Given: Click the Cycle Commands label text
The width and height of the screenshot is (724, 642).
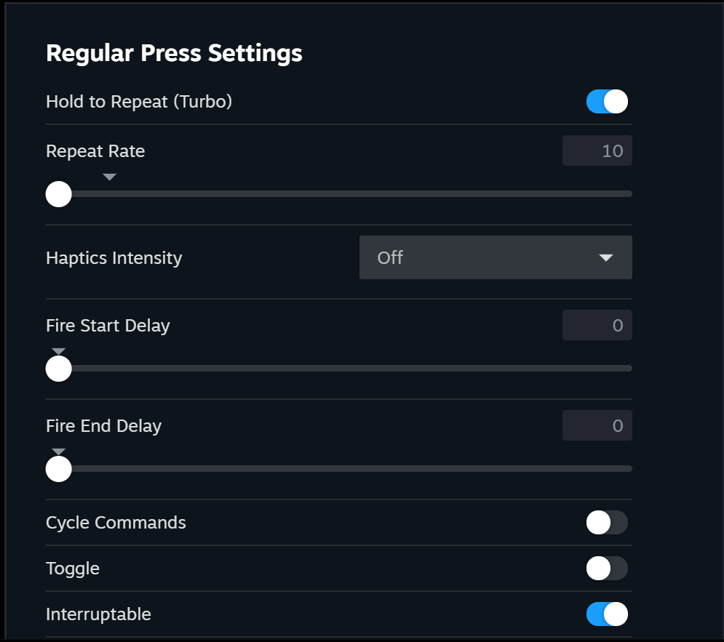Looking at the screenshot, I should click(116, 523).
